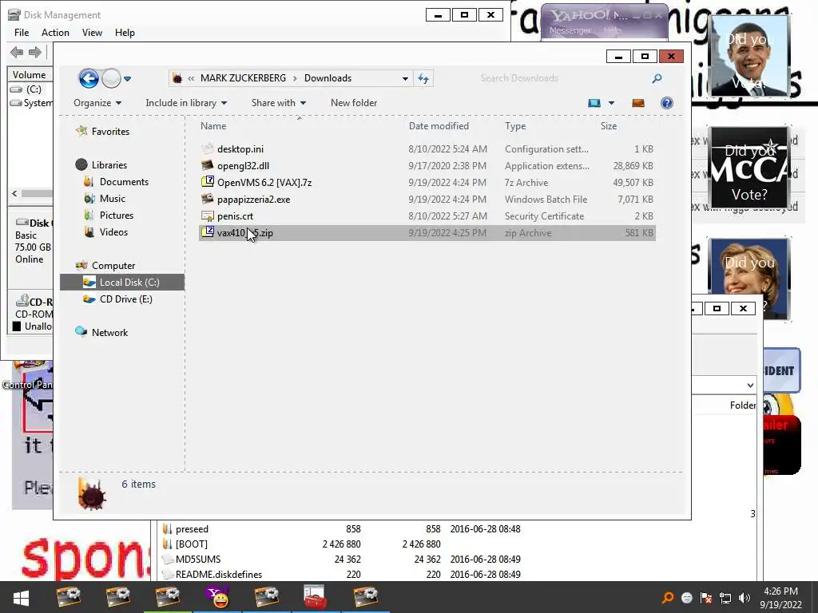Open Documents library
Screen dimensions: 818x613
click(x=124, y=182)
